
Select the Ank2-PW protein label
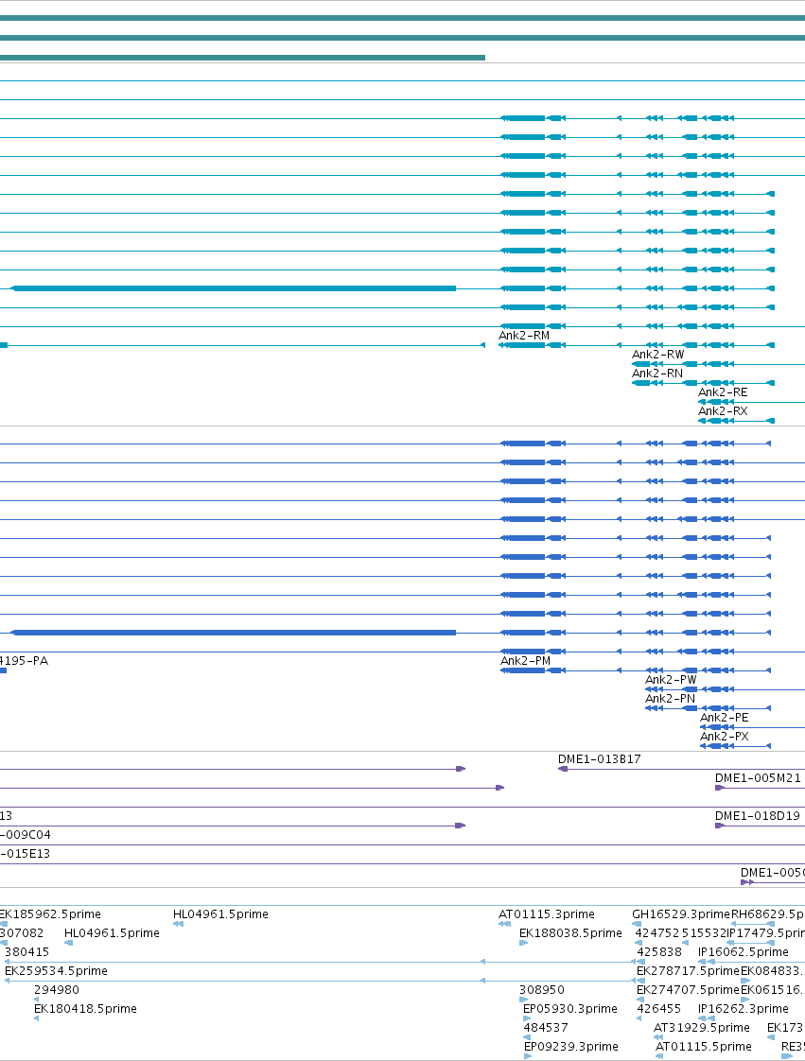671,680
